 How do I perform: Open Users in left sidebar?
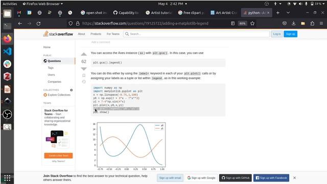tap(51, 75)
